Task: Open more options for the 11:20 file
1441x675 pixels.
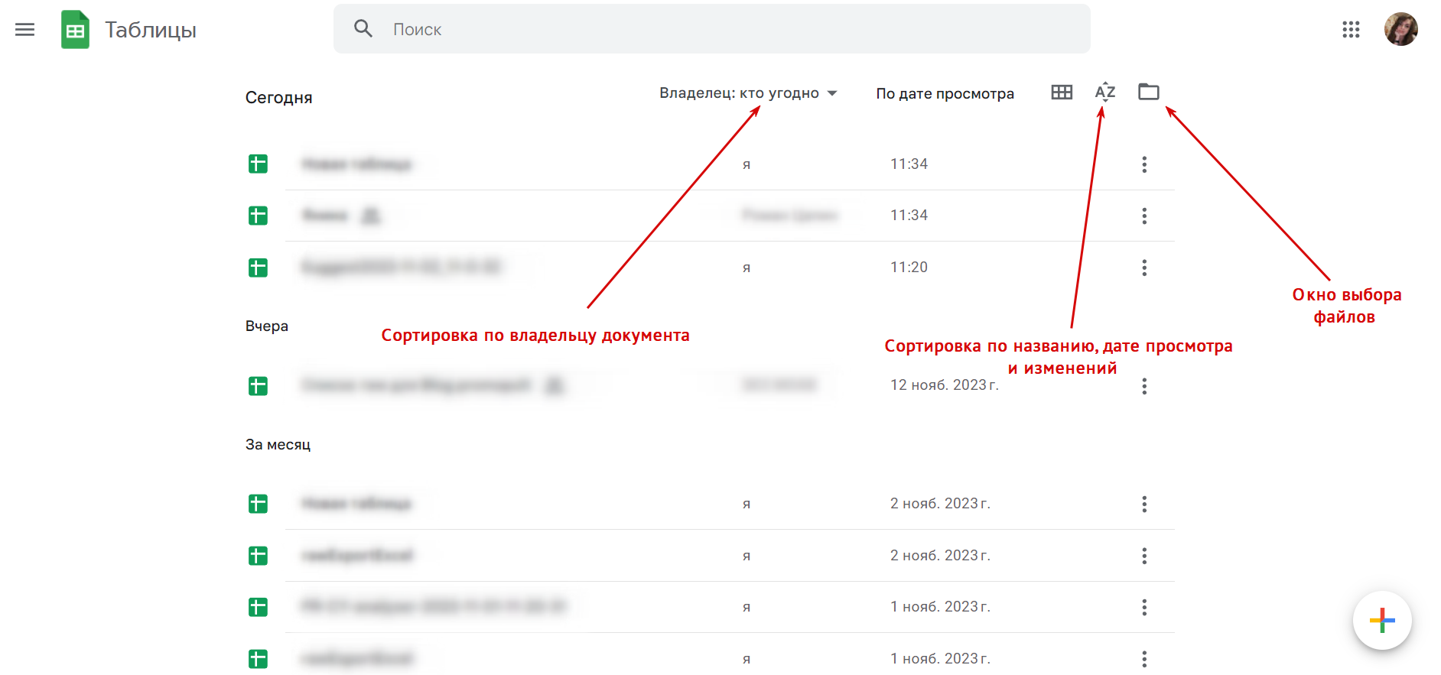Action: click(x=1144, y=268)
